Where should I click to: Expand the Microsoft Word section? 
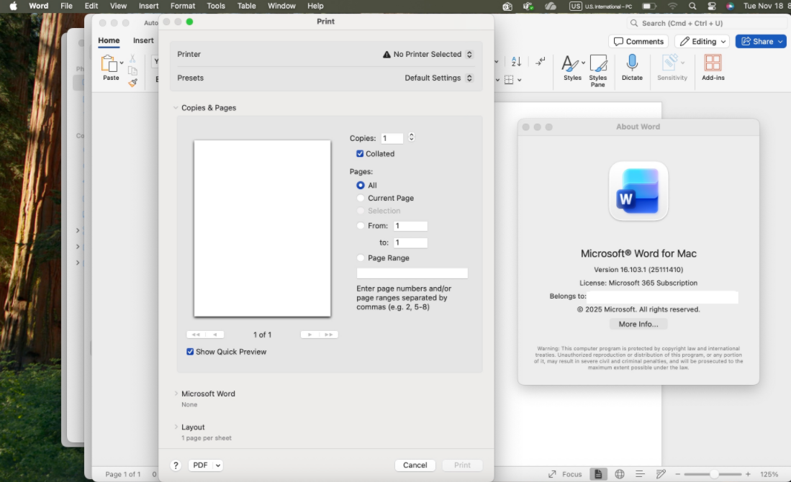[176, 394]
